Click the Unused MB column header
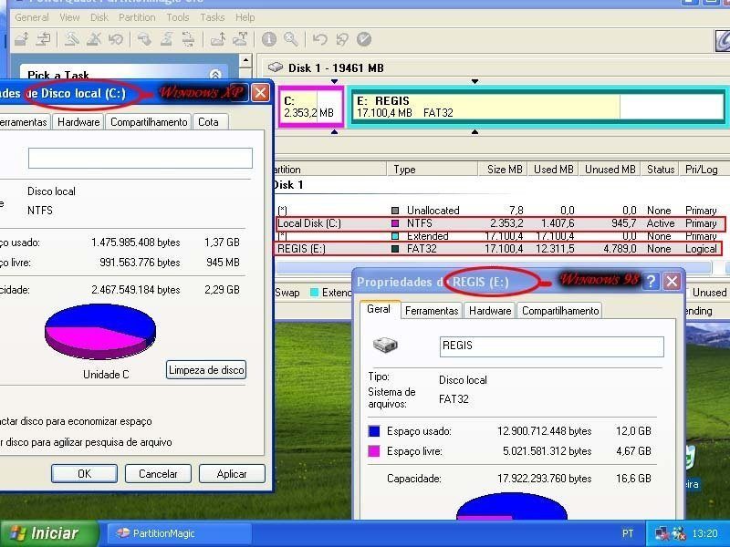This screenshot has height=547, width=730. click(x=610, y=170)
